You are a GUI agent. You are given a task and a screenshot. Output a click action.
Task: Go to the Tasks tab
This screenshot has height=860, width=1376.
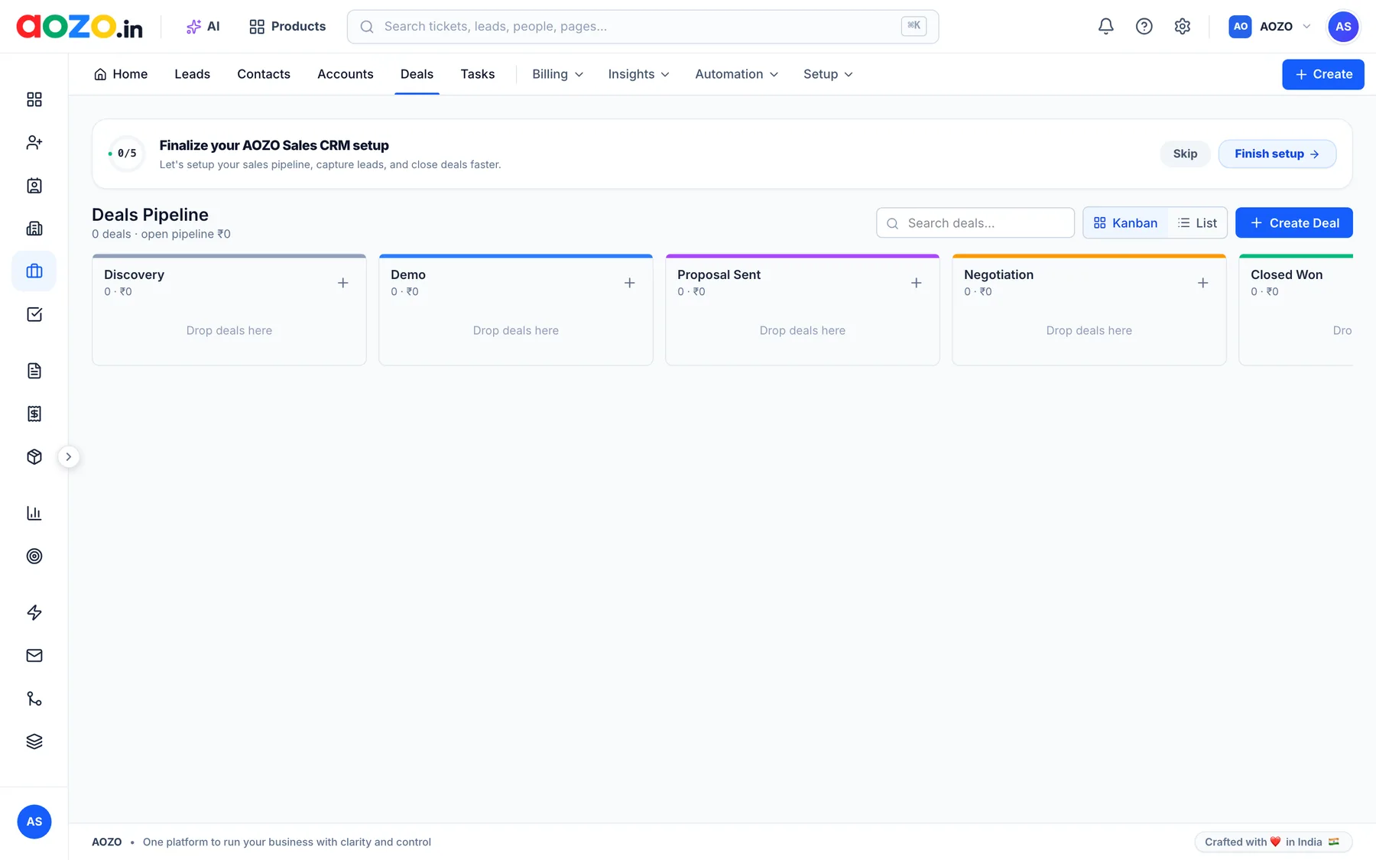click(478, 74)
